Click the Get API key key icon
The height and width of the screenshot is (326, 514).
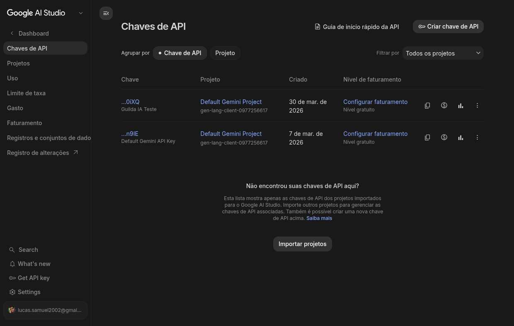coord(12,278)
